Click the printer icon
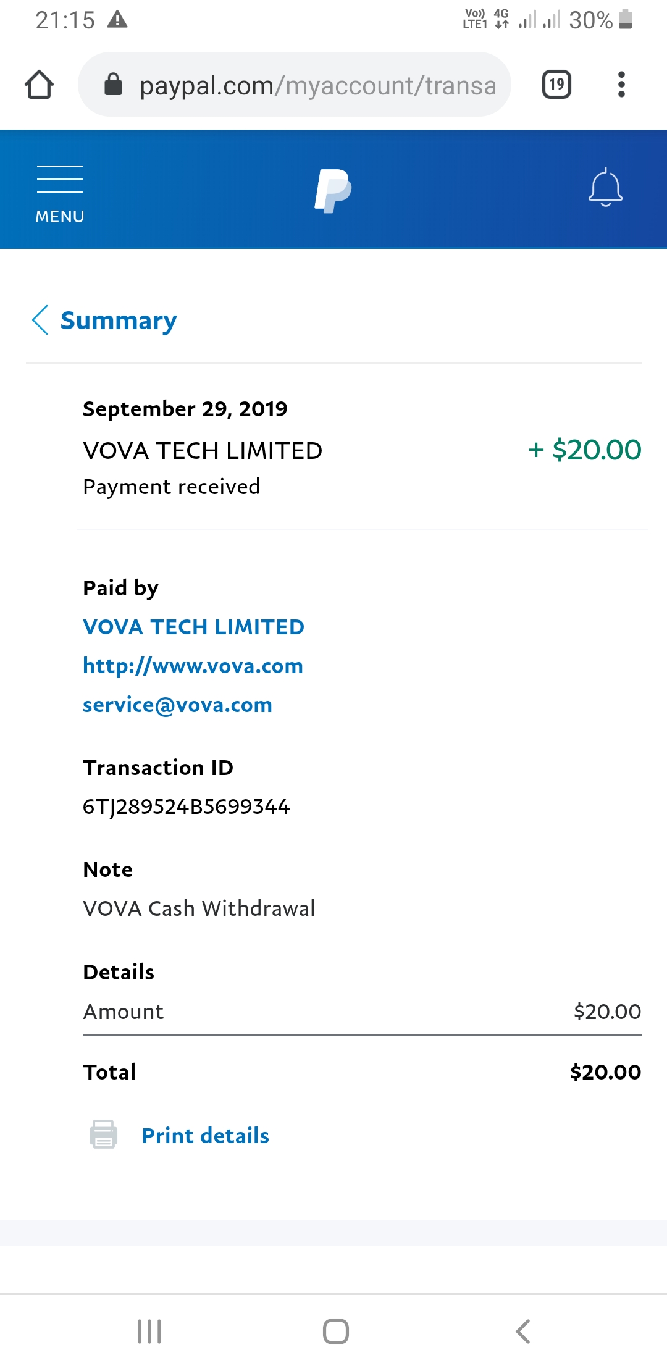 (103, 1134)
